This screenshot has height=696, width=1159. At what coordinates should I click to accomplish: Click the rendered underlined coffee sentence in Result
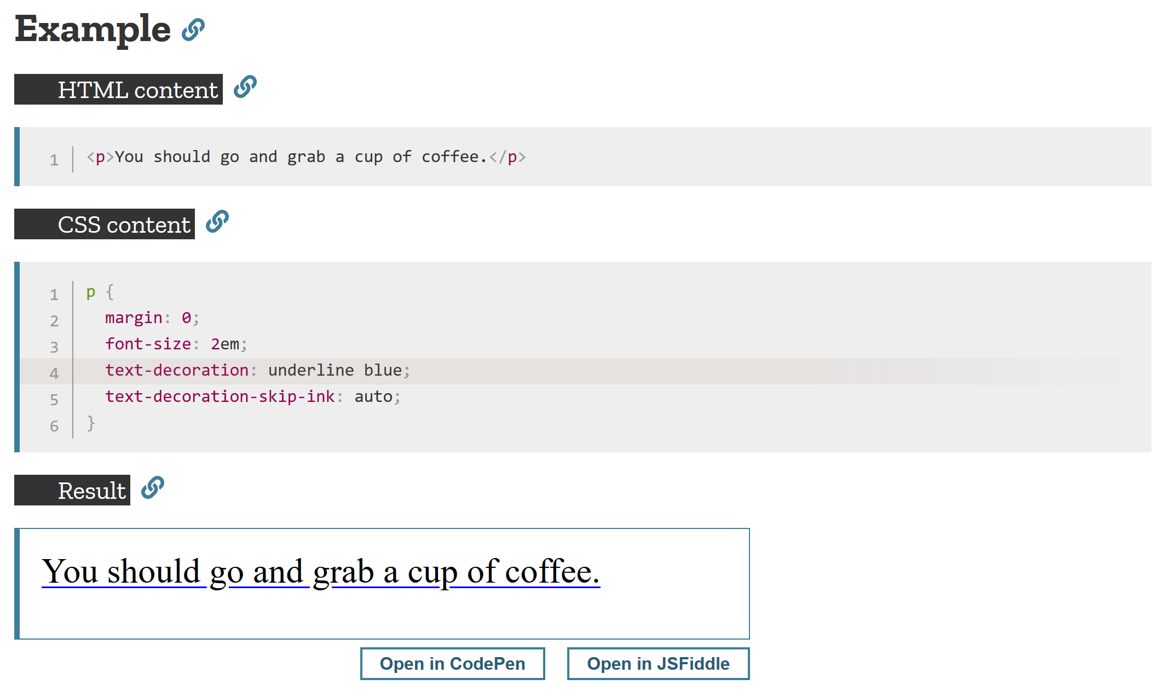(x=321, y=572)
